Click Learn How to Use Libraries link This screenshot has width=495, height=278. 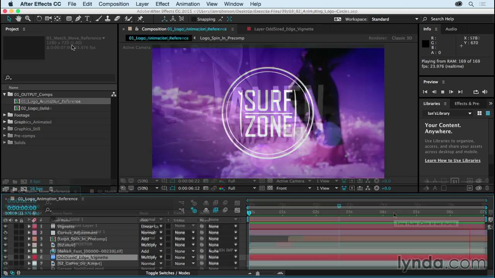point(452,160)
